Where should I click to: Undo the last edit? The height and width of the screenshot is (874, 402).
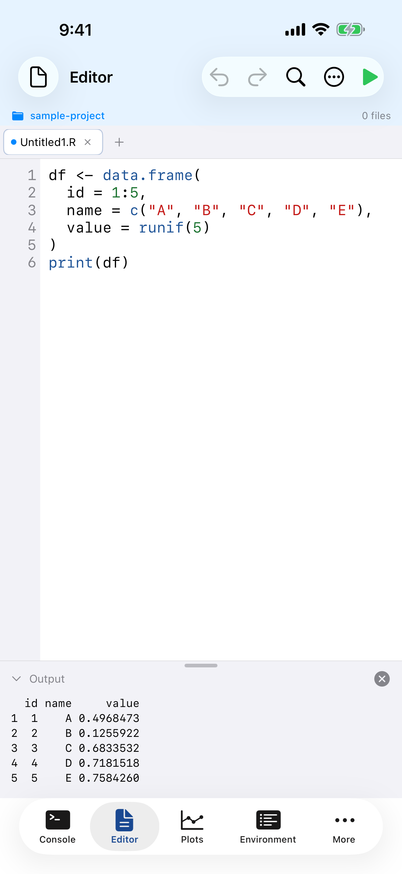[x=220, y=77]
